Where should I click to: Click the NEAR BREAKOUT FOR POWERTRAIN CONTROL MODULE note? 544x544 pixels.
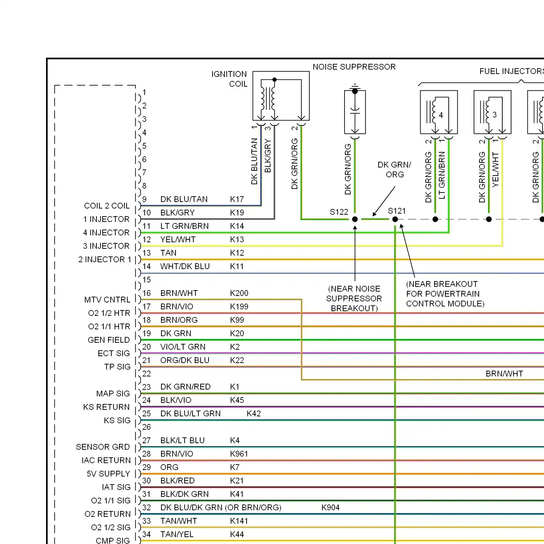click(445, 294)
